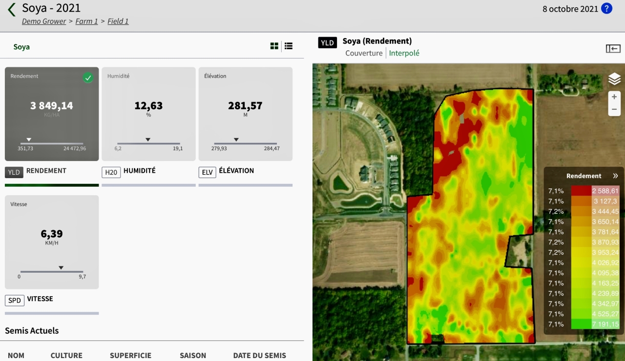
Task: Click the Vitesse range slider marker
Action: [x=61, y=267]
